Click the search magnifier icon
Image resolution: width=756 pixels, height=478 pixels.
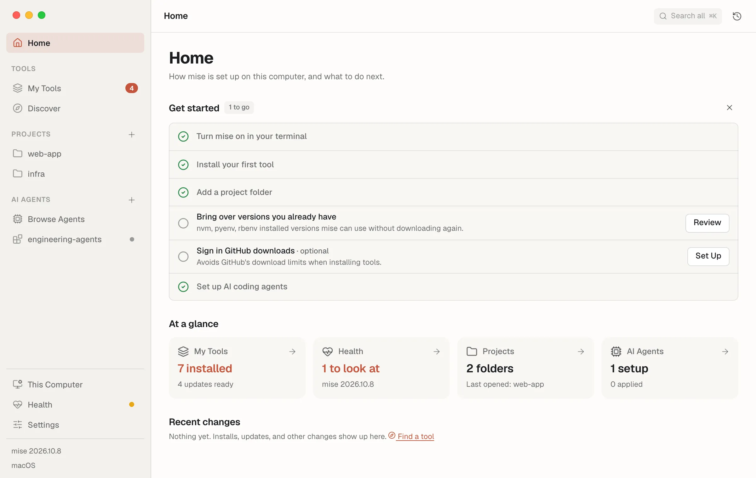pos(663,16)
